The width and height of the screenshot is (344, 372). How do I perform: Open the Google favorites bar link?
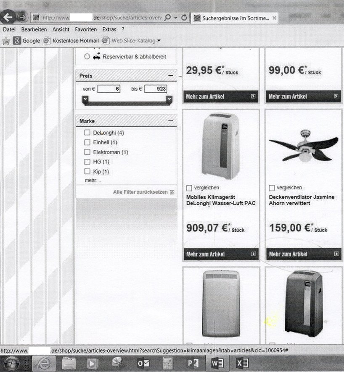tap(26, 41)
